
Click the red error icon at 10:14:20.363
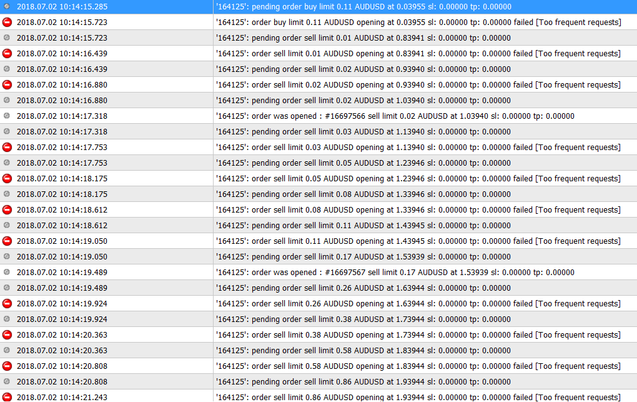[7, 335]
